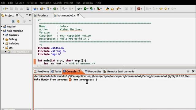The width and height of the screenshot is (196, 110).
Task: Expand the Fourier project node
Action: click(2, 26)
